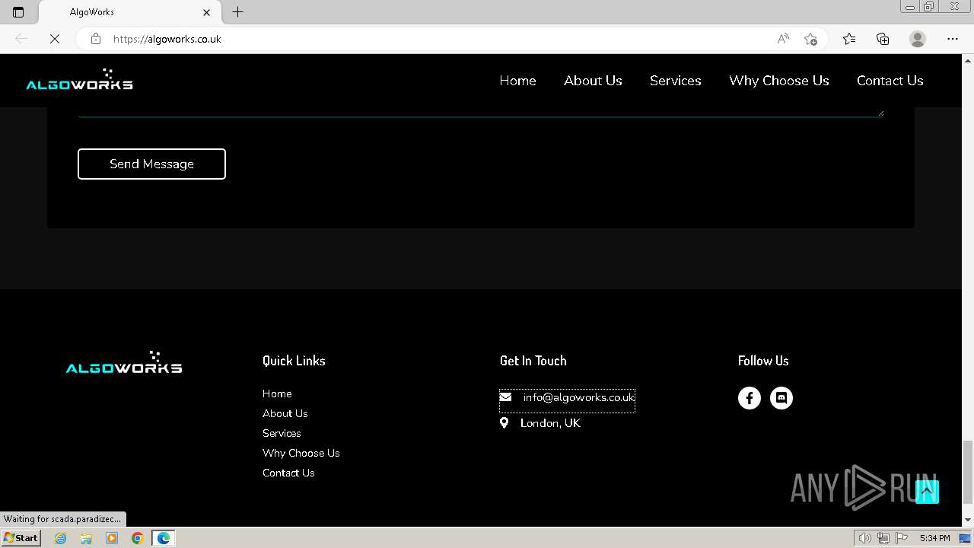
Task: View site info via the lock icon
Action: point(96,39)
